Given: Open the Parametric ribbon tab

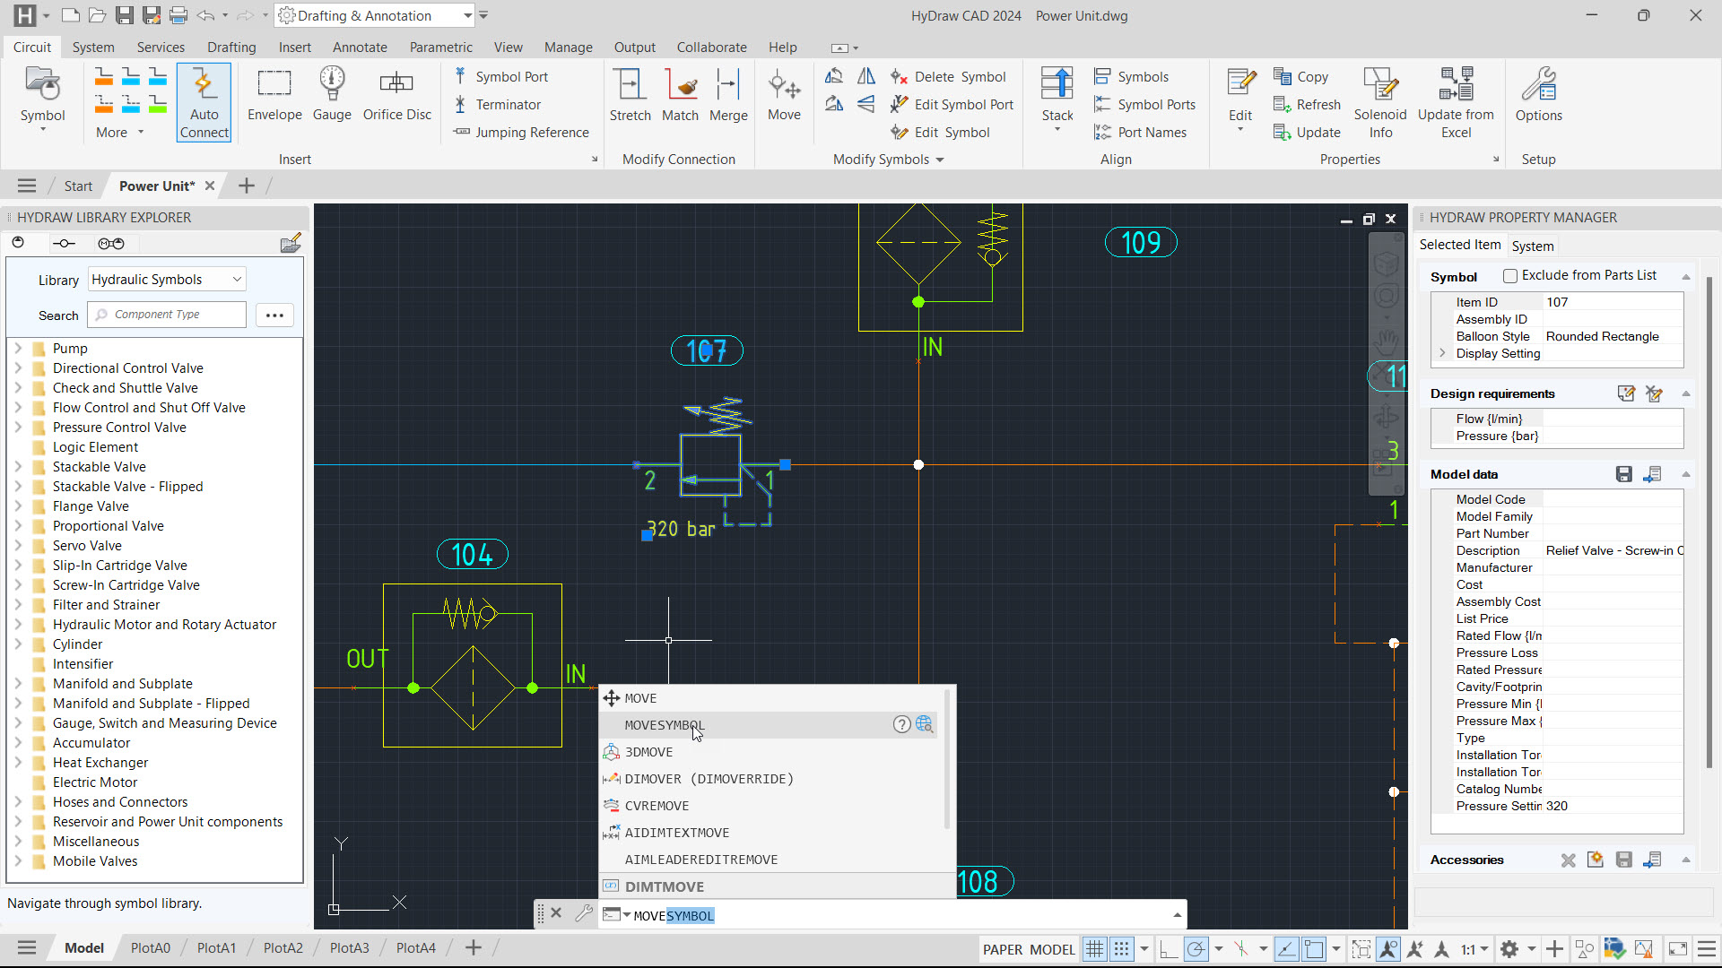Looking at the screenshot, I should 440,48.
